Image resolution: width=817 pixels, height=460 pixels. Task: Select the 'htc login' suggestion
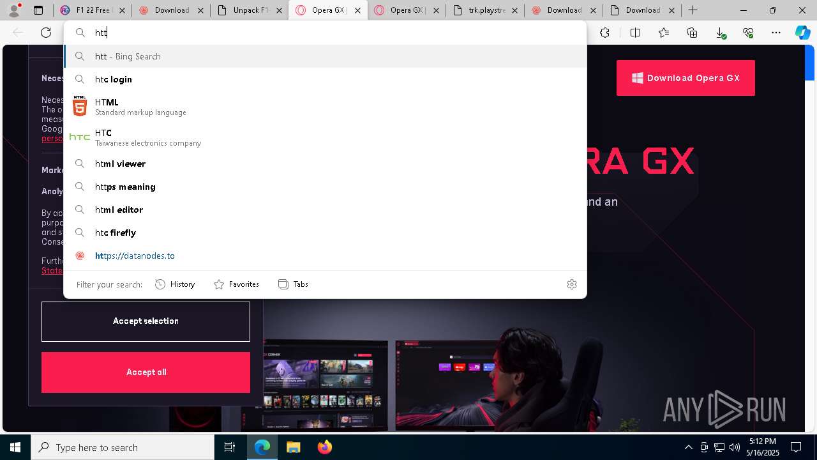[325, 79]
